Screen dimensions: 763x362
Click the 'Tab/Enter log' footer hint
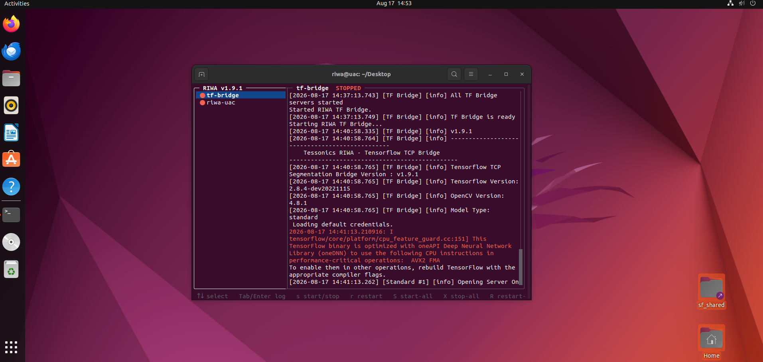262,296
